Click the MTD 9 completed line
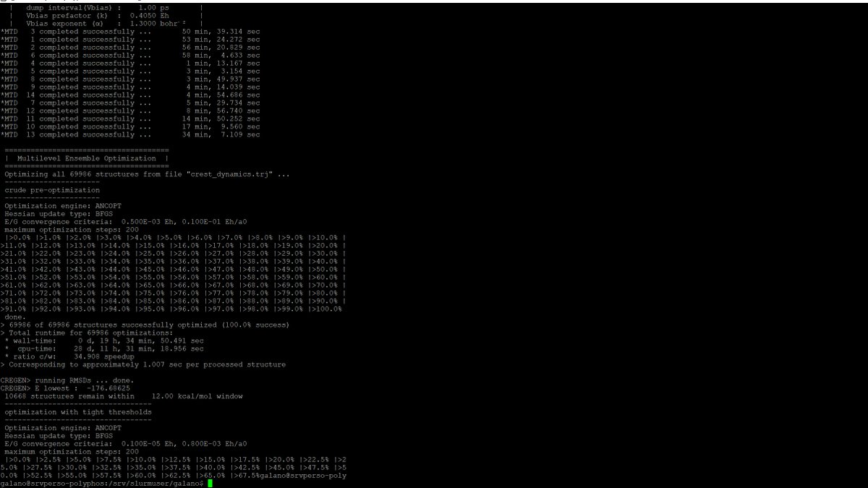The width and height of the screenshot is (868, 488). click(130, 87)
